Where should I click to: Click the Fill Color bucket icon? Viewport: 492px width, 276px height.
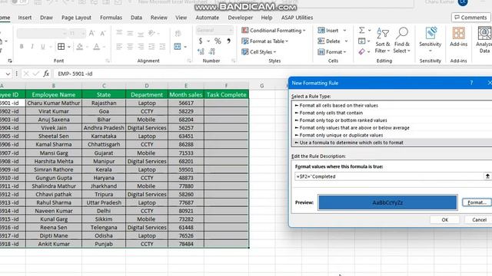coord(80,47)
